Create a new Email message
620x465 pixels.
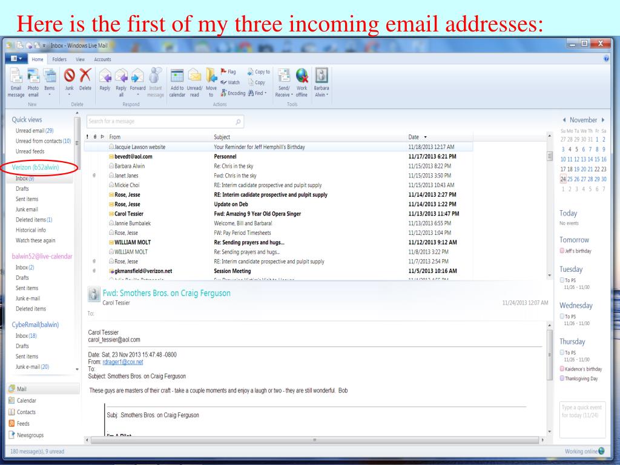16,82
